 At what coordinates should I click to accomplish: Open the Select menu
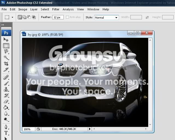[x=45, y=9]
